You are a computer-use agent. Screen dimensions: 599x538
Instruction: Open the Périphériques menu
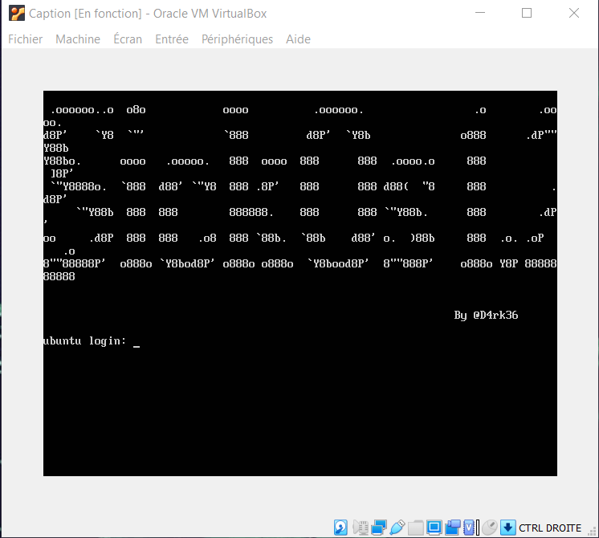coord(237,39)
